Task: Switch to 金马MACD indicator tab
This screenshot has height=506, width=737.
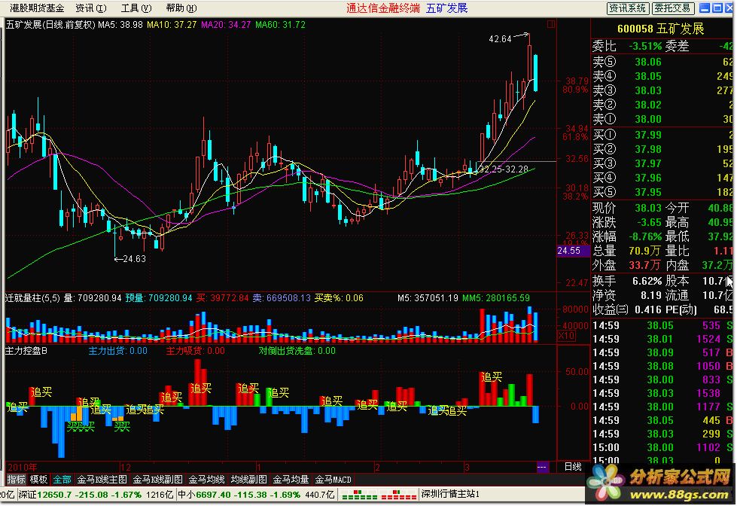Action: 333,479
